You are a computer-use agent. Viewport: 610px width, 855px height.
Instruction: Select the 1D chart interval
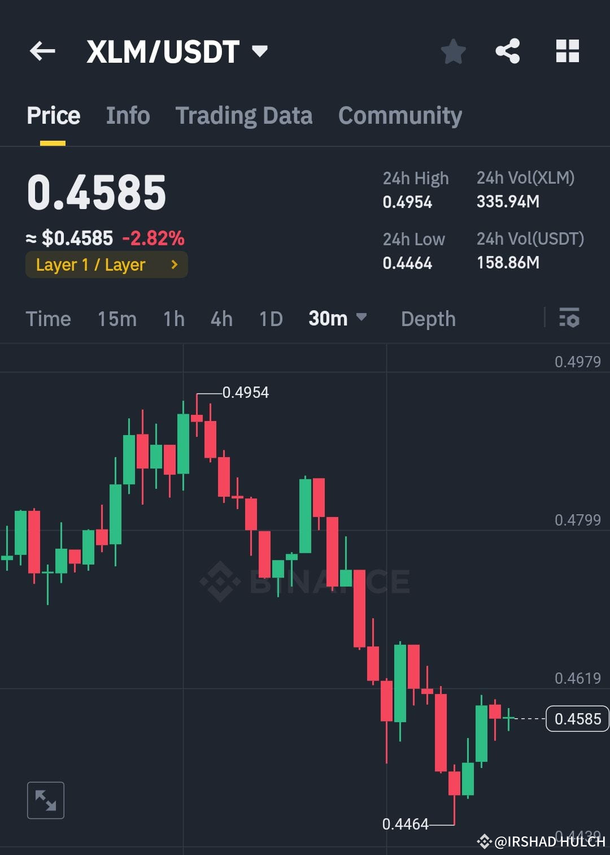pyautogui.click(x=270, y=319)
